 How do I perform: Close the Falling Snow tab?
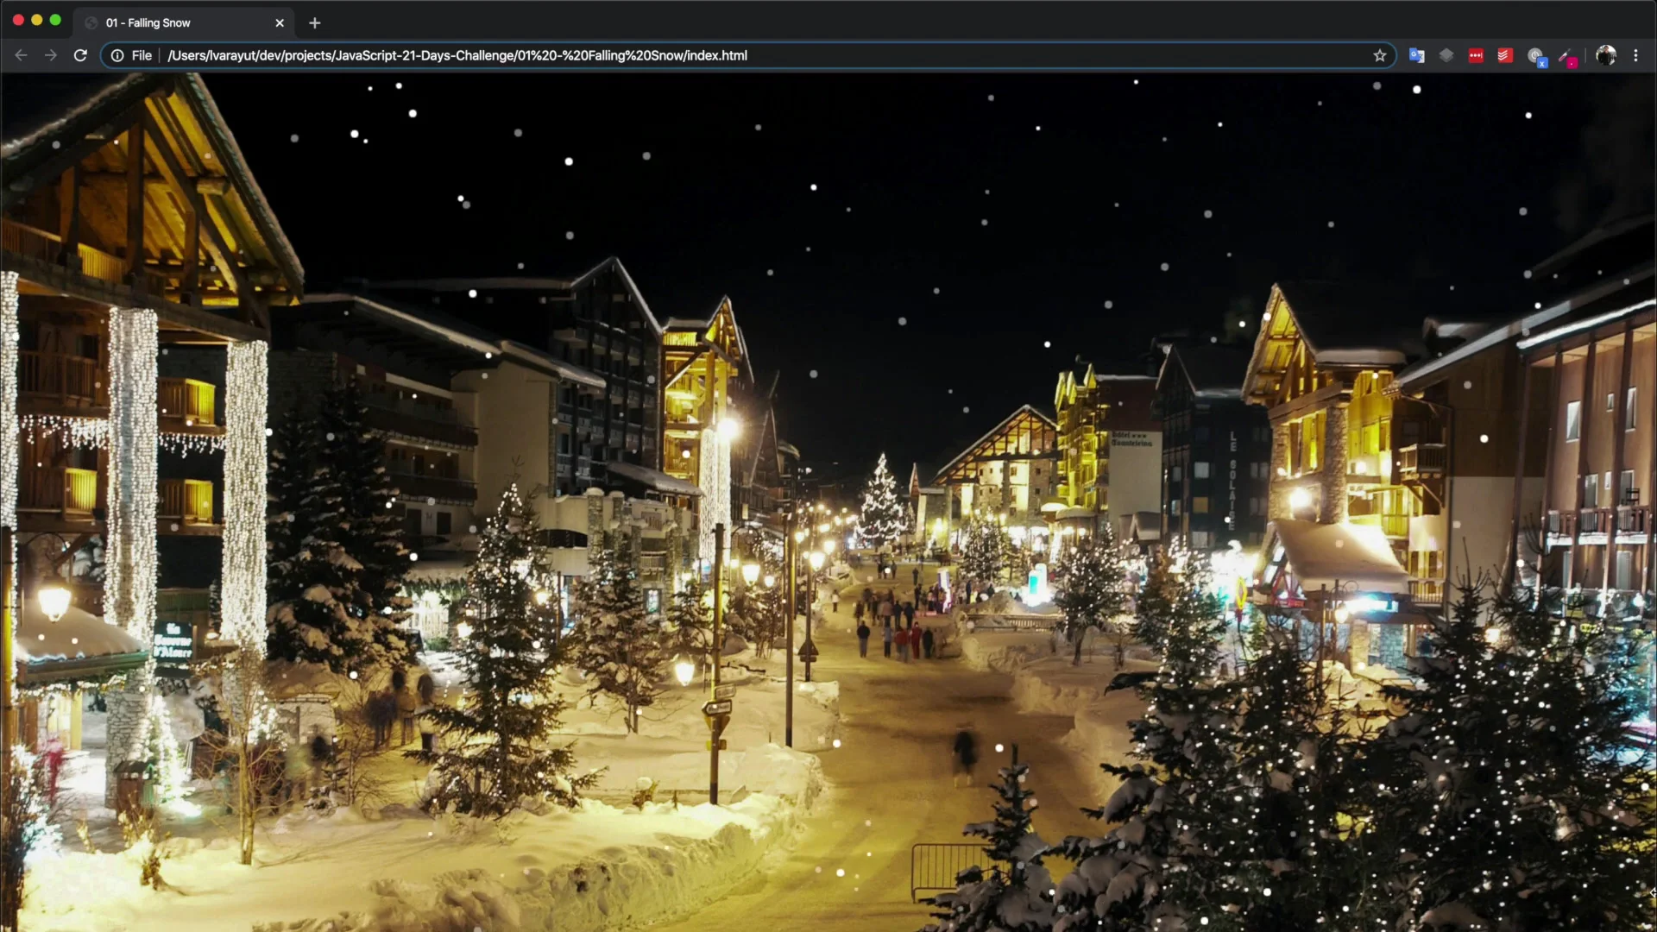coord(280,23)
